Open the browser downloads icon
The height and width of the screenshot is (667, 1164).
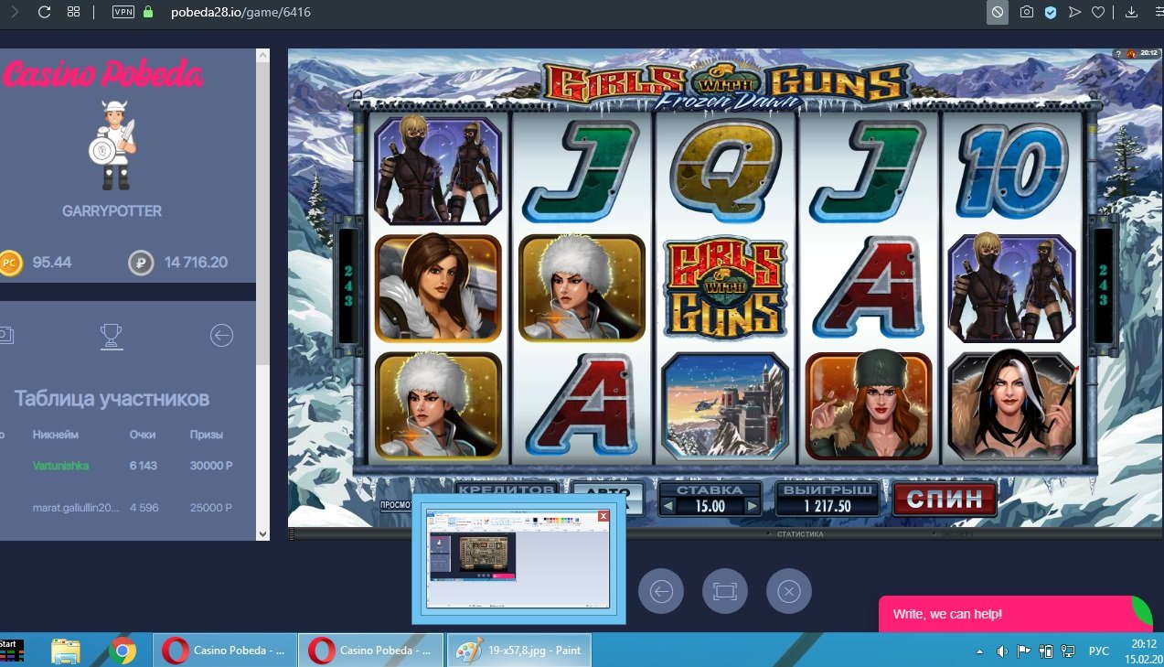pyautogui.click(x=1131, y=13)
